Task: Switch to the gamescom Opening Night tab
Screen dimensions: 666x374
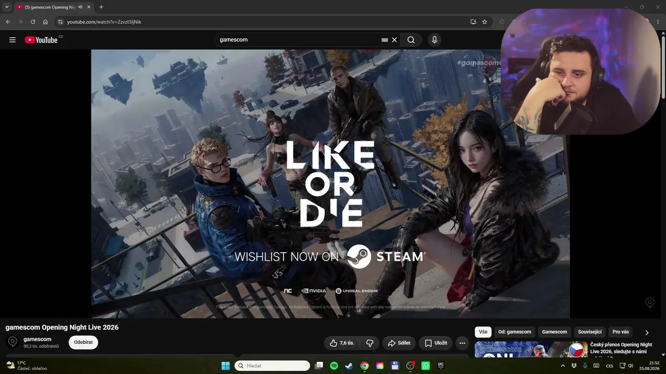Action: [49, 7]
